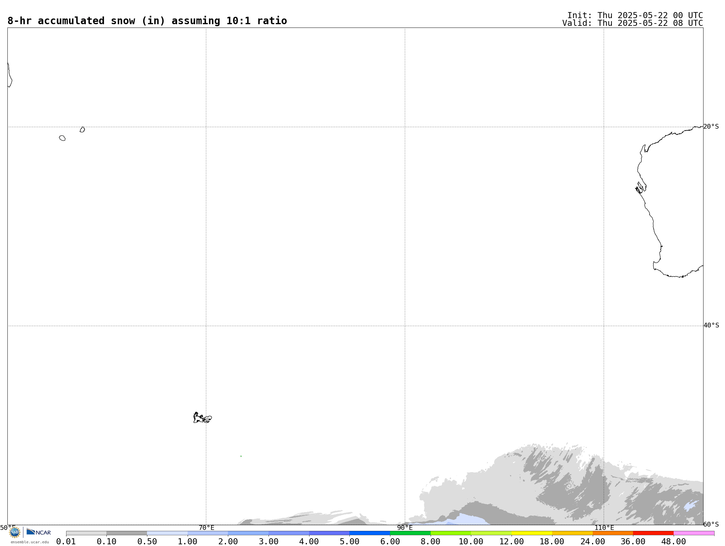Pick the 3.00–4.00 periwinkle legend swatch
Viewport: 725px width, 546px height.
(289, 533)
